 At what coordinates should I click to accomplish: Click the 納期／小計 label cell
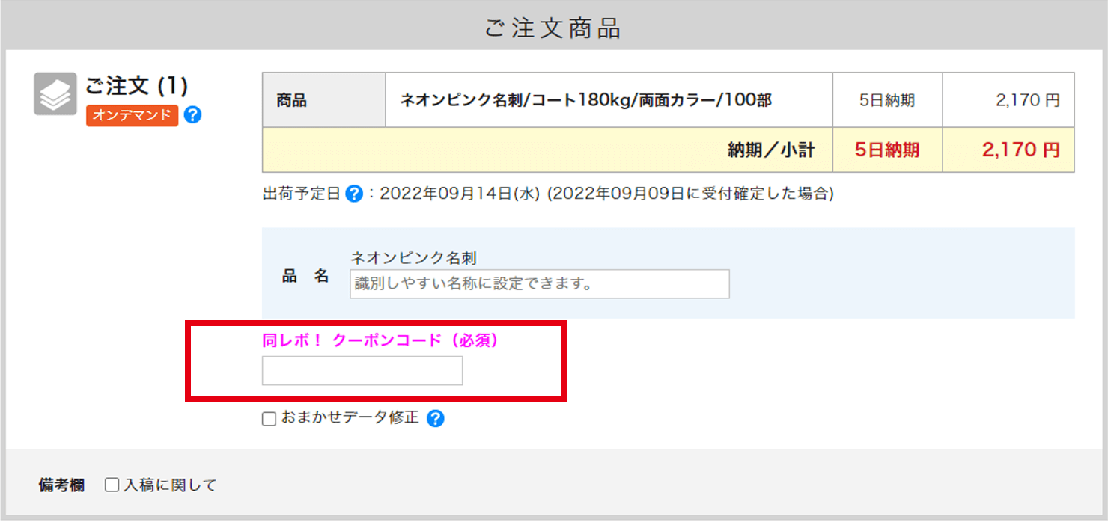(771, 150)
